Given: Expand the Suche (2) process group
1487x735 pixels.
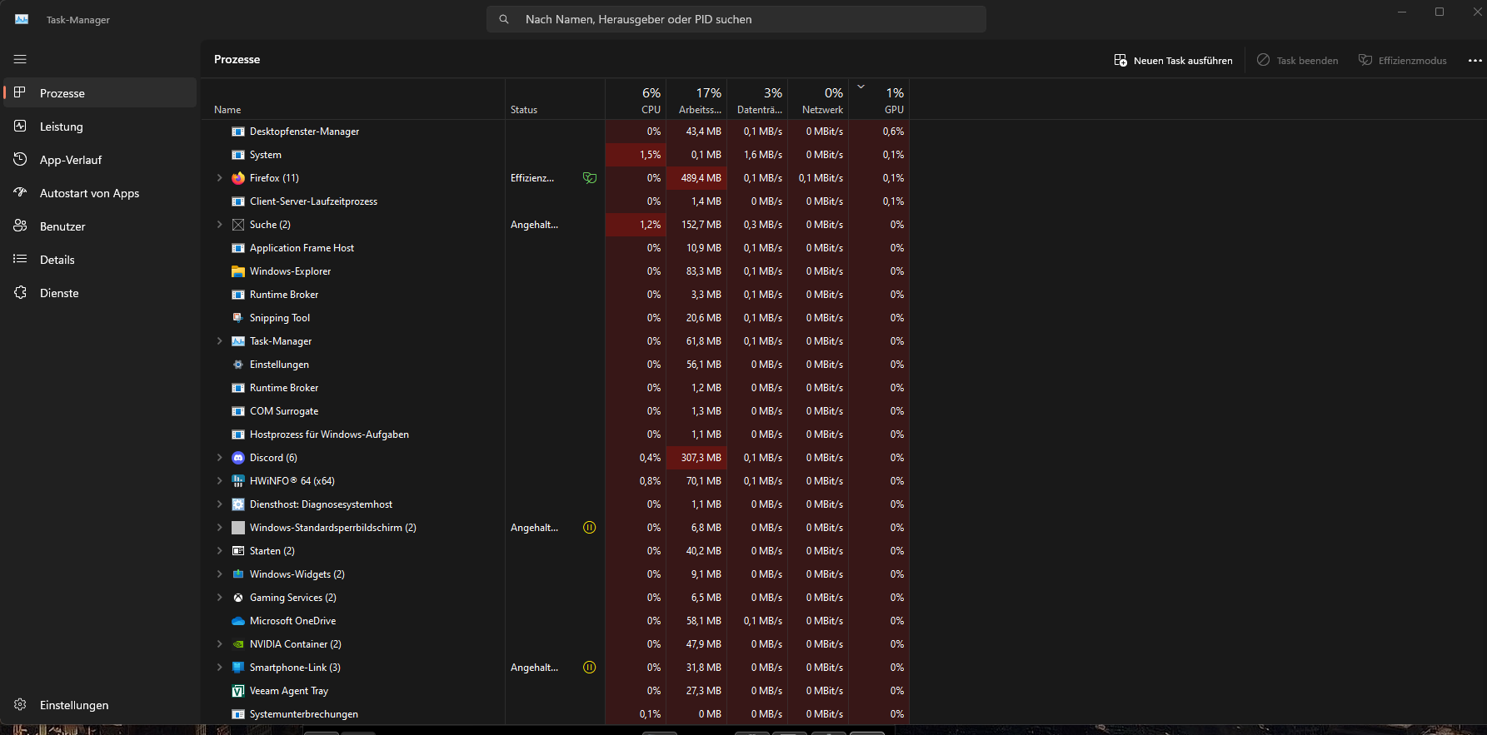Looking at the screenshot, I should click(219, 225).
